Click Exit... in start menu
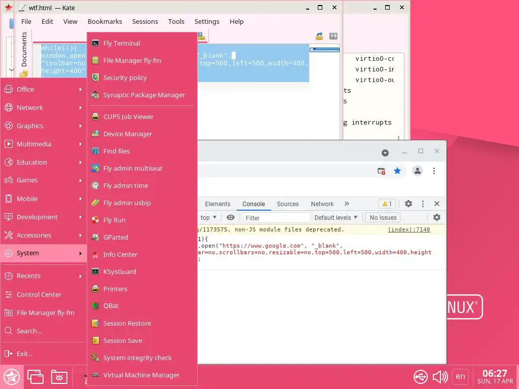 tap(44, 354)
